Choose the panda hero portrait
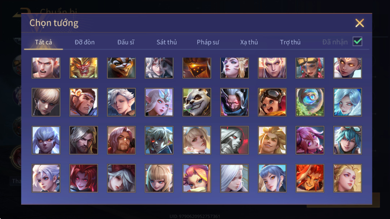The image size is (390, 219). pos(197,102)
